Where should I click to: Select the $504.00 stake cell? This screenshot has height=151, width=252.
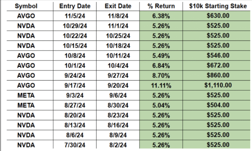pos(218,105)
